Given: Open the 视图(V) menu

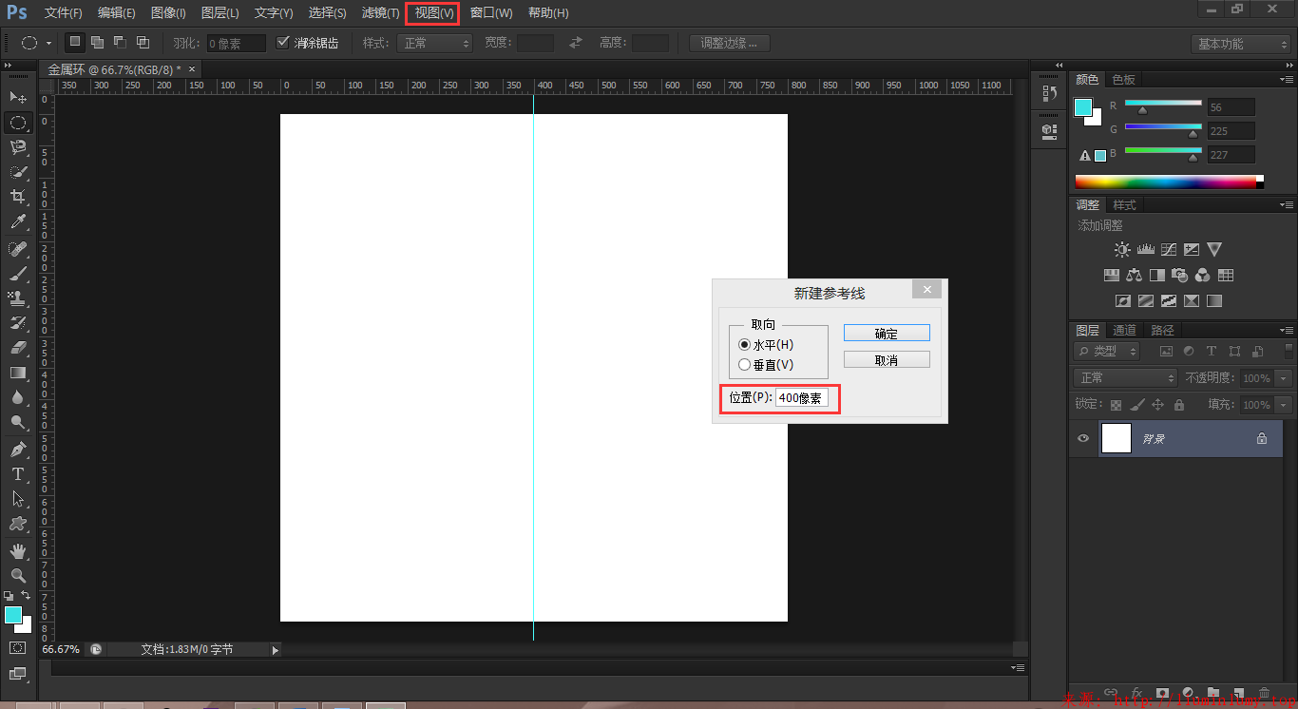Looking at the screenshot, I should pyautogui.click(x=434, y=13).
